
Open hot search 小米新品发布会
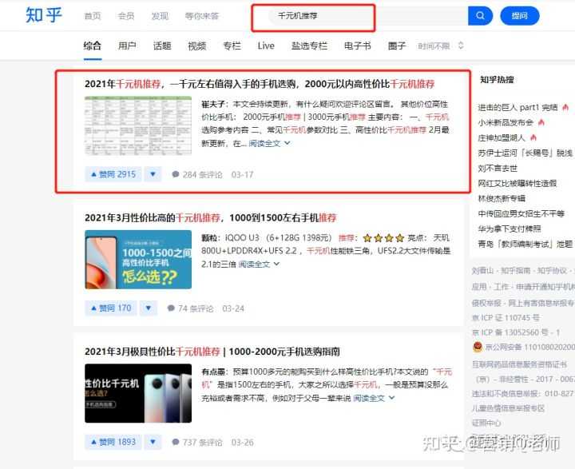coord(506,122)
